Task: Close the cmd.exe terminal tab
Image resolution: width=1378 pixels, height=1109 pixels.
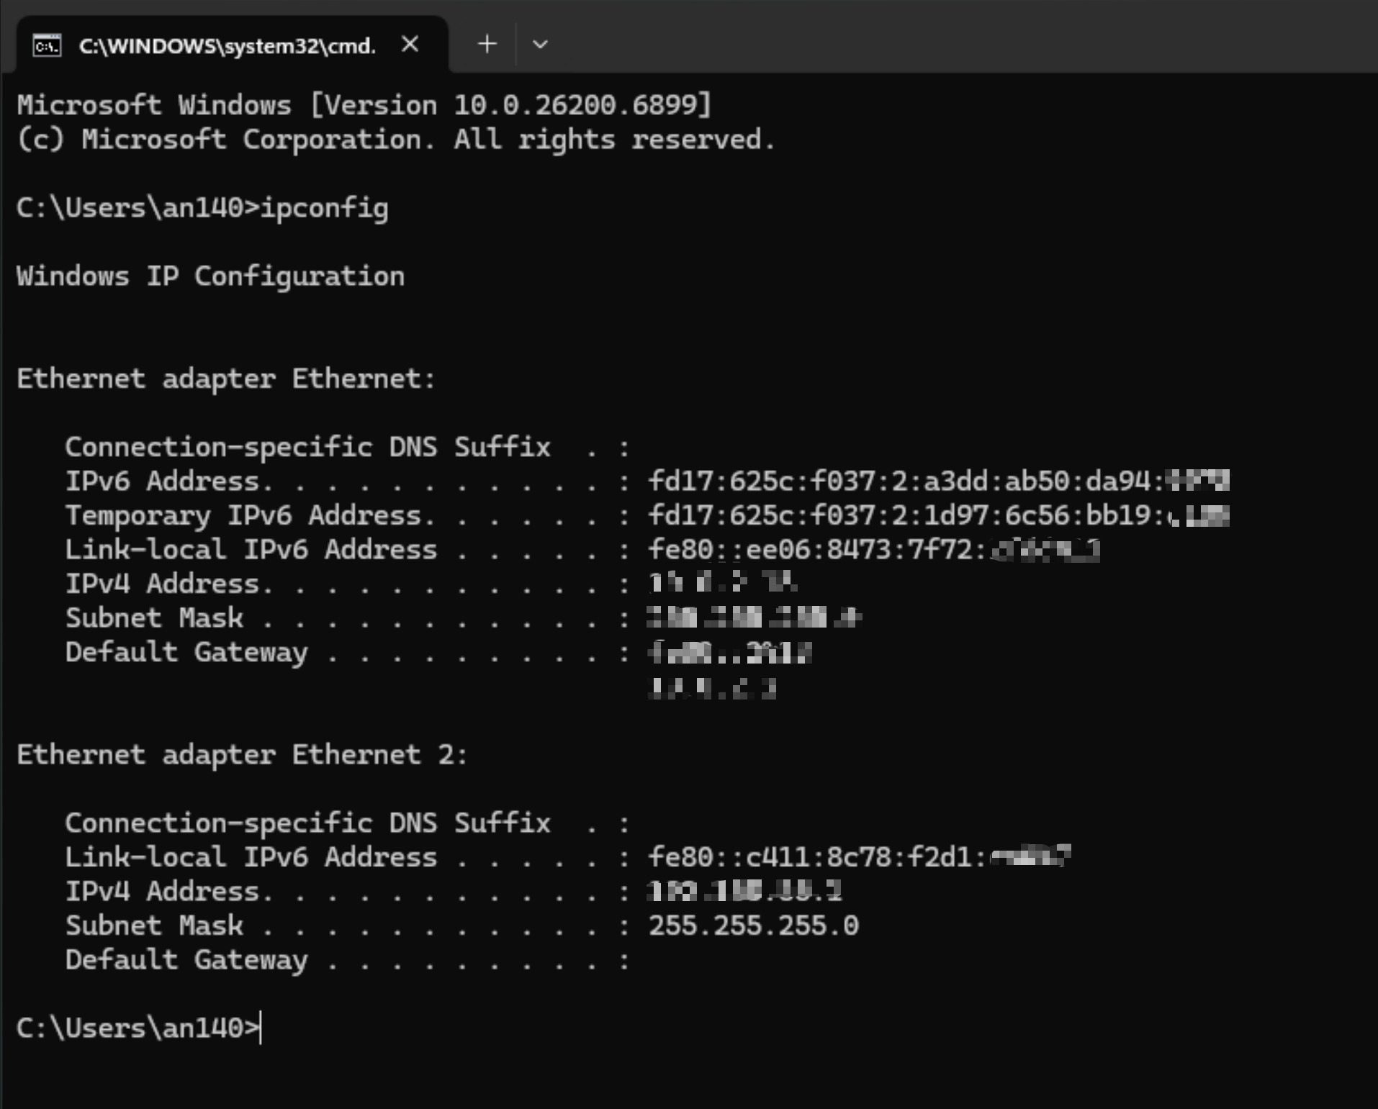Action: click(x=410, y=45)
